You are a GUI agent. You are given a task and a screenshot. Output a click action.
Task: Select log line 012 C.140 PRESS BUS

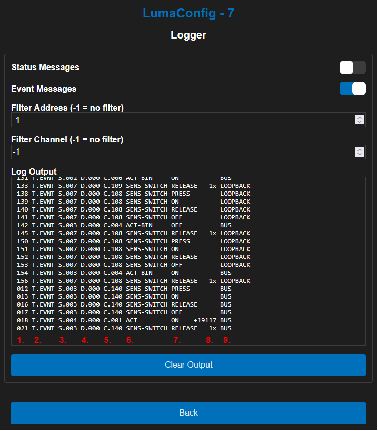point(124,289)
